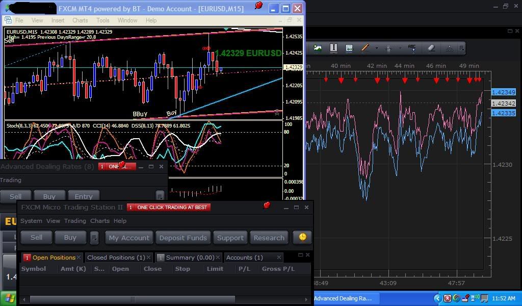522x306 pixels.
Task: Click the chart properties list icon
Action: coord(349,48)
